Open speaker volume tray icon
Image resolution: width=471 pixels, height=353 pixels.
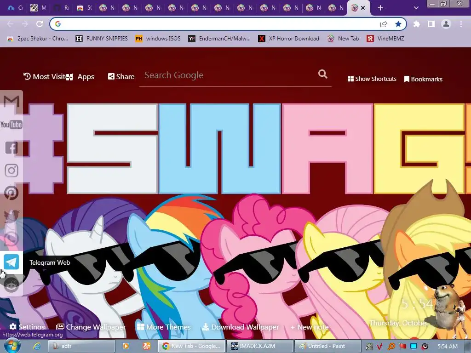point(425,347)
